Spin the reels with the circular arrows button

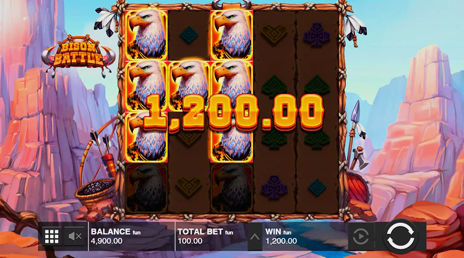400,236
